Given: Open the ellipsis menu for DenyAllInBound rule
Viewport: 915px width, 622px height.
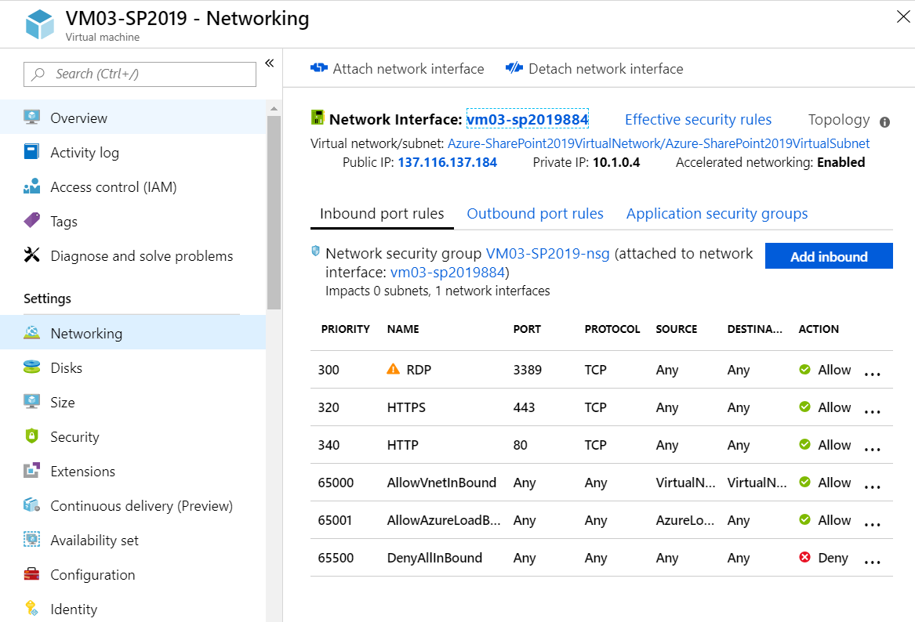Looking at the screenshot, I should pyautogui.click(x=872, y=562).
